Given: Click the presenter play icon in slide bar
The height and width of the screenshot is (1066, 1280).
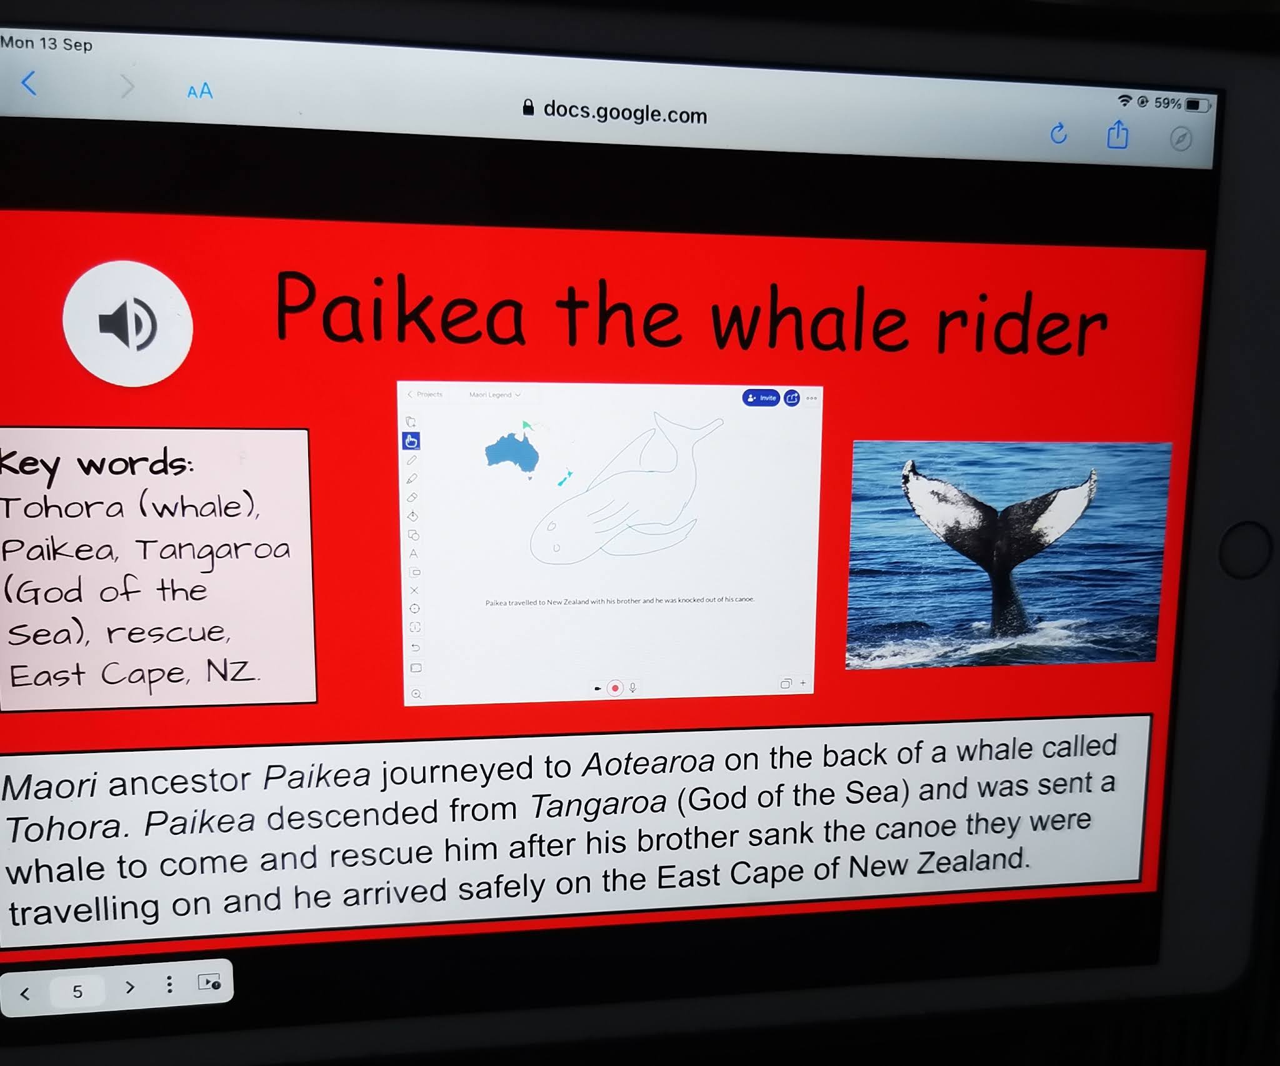Looking at the screenshot, I should (x=209, y=982).
